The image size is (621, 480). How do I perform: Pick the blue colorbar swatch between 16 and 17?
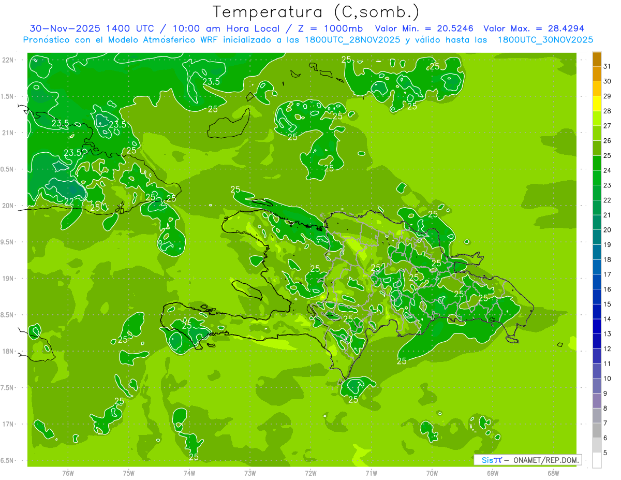597,282
